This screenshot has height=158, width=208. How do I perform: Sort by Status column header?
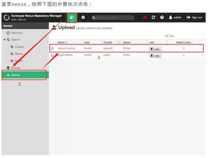134,42
